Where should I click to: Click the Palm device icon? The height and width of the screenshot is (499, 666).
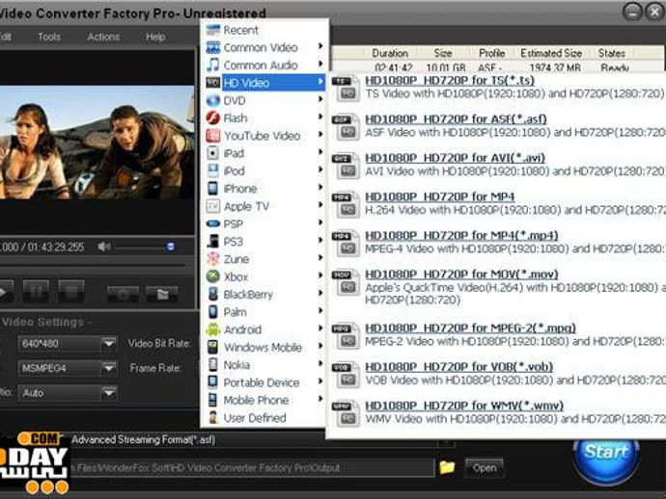[212, 311]
